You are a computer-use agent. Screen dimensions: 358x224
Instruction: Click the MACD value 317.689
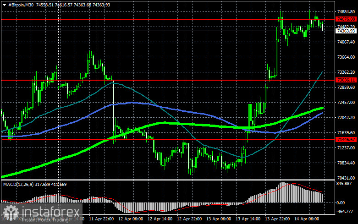click(x=43, y=184)
